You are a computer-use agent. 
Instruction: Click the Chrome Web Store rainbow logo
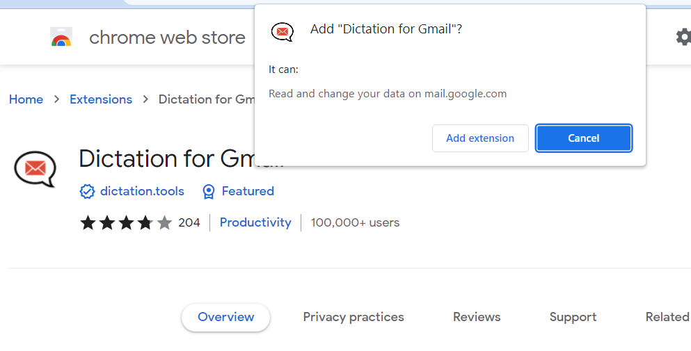tap(61, 37)
